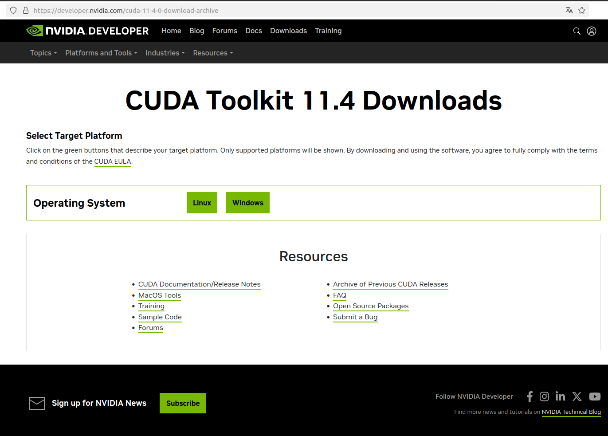
Task: Expand the Industries dropdown menu
Action: [165, 53]
